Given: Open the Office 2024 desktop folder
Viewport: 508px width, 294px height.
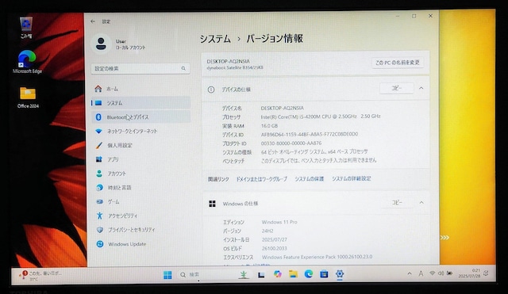Looking at the screenshot, I should click(28, 97).
